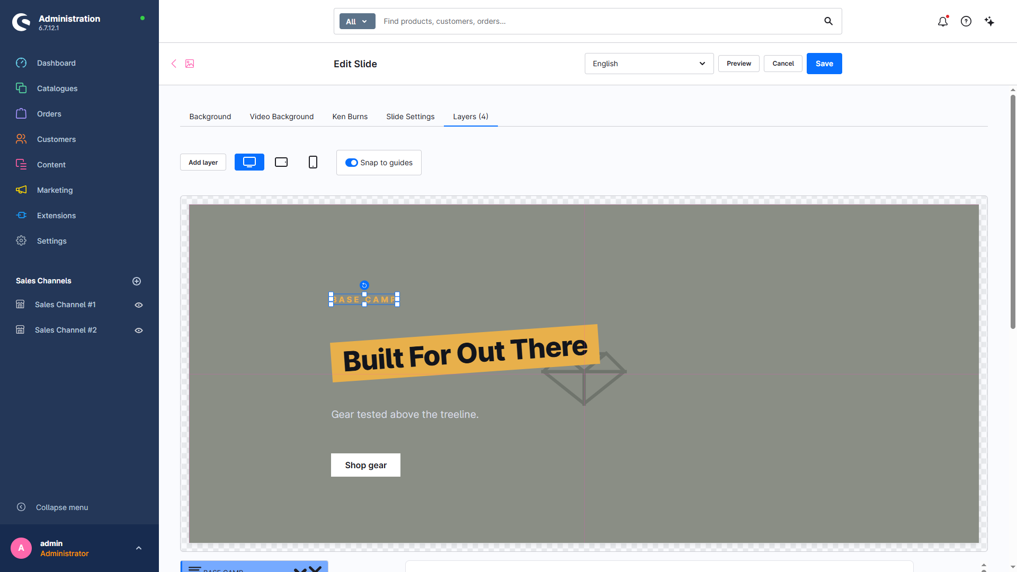Expand the admin user menu chevron
Viewport: 1017px width, 572px height.
[139, 548]
